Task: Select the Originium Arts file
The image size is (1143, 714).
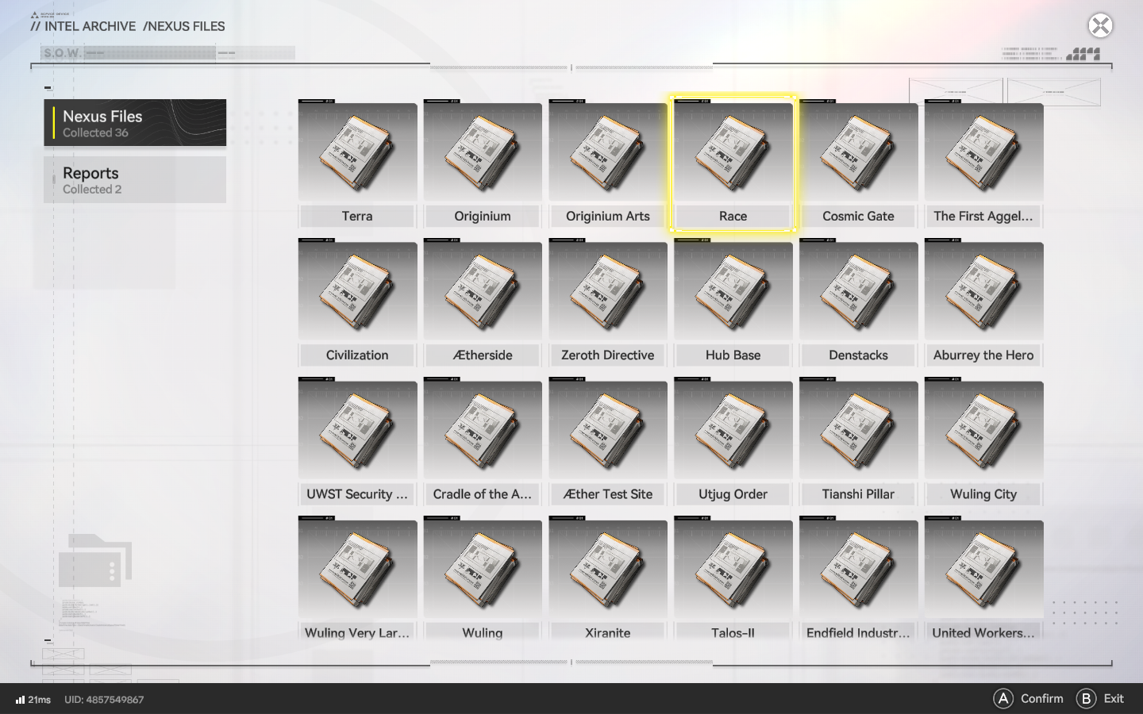Action: coord(608,164)
